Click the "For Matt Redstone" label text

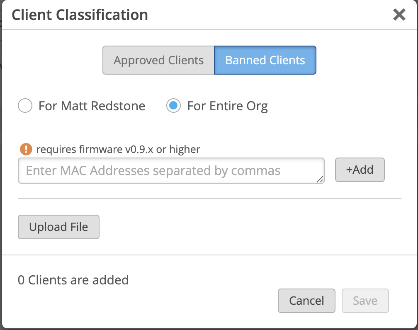coord(92,106)
